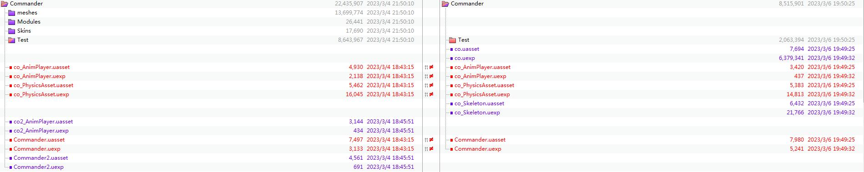Click the right pane Test folder icon
Image resolution: width=864 pixels, height=172 pixels.
[453, 40]
